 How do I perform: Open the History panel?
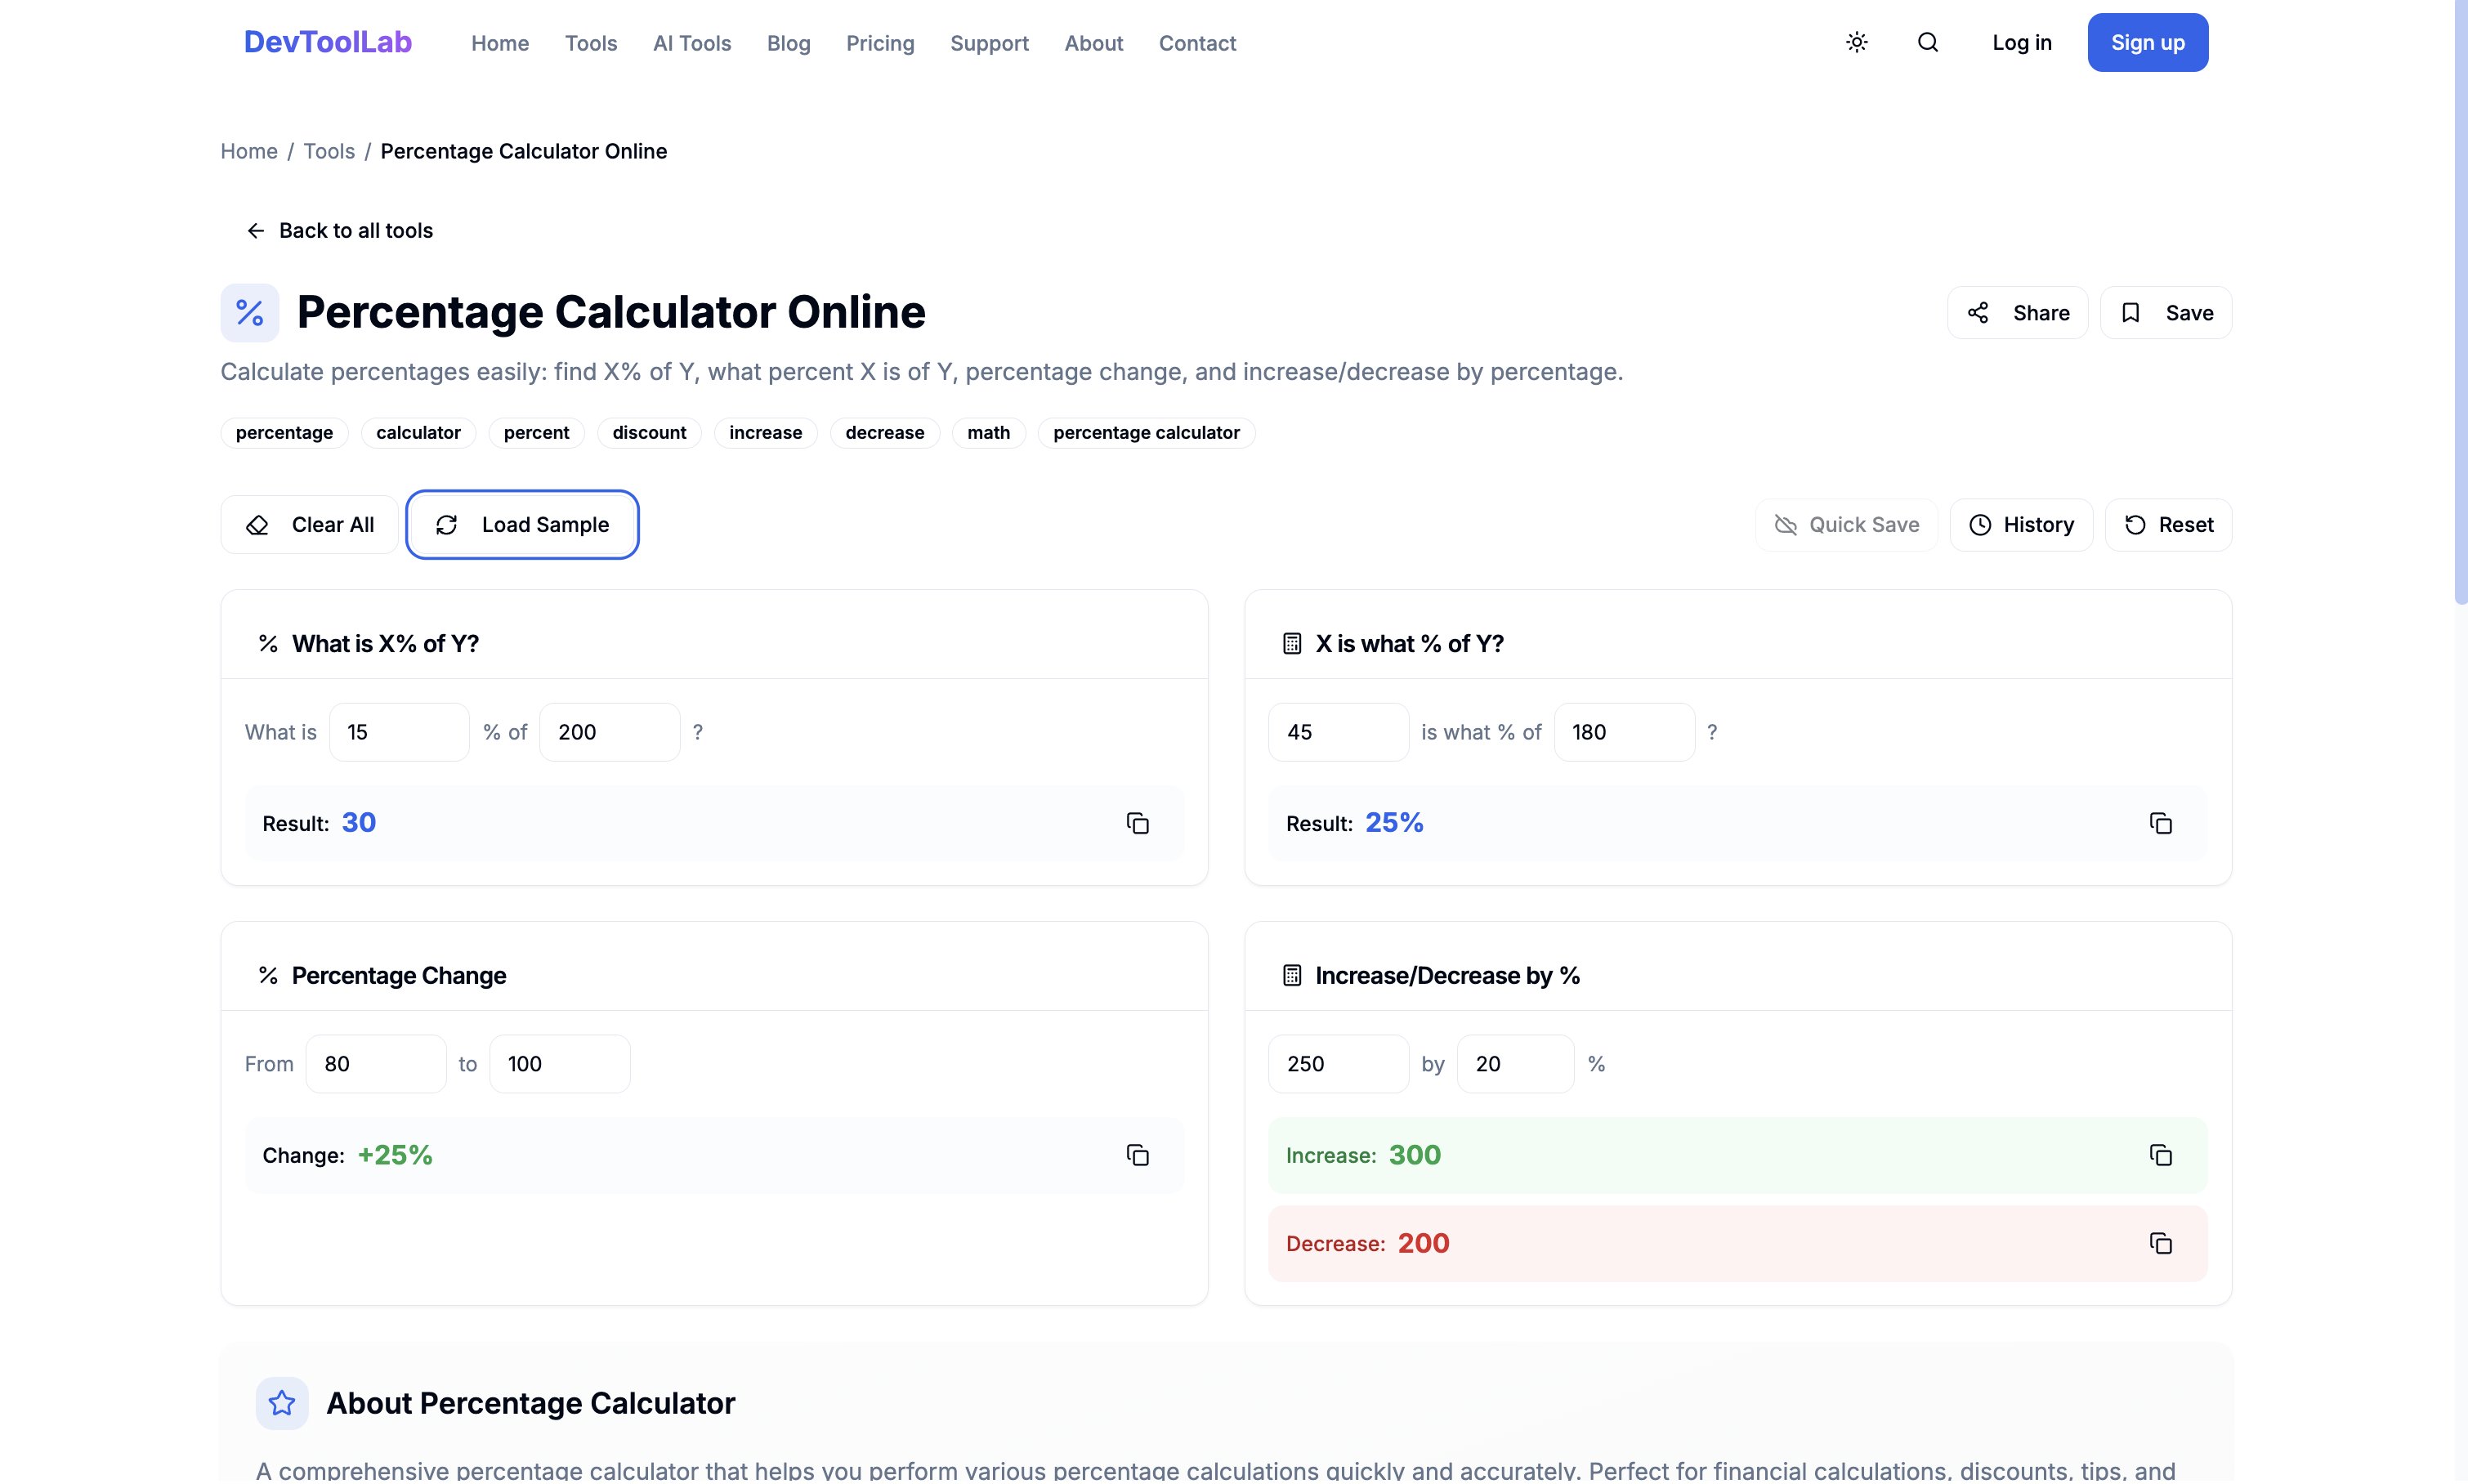[2020, 525]
